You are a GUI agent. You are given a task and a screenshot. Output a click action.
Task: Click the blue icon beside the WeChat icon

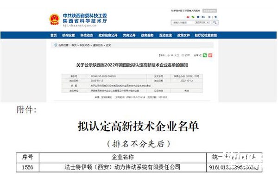click(198, 17)
